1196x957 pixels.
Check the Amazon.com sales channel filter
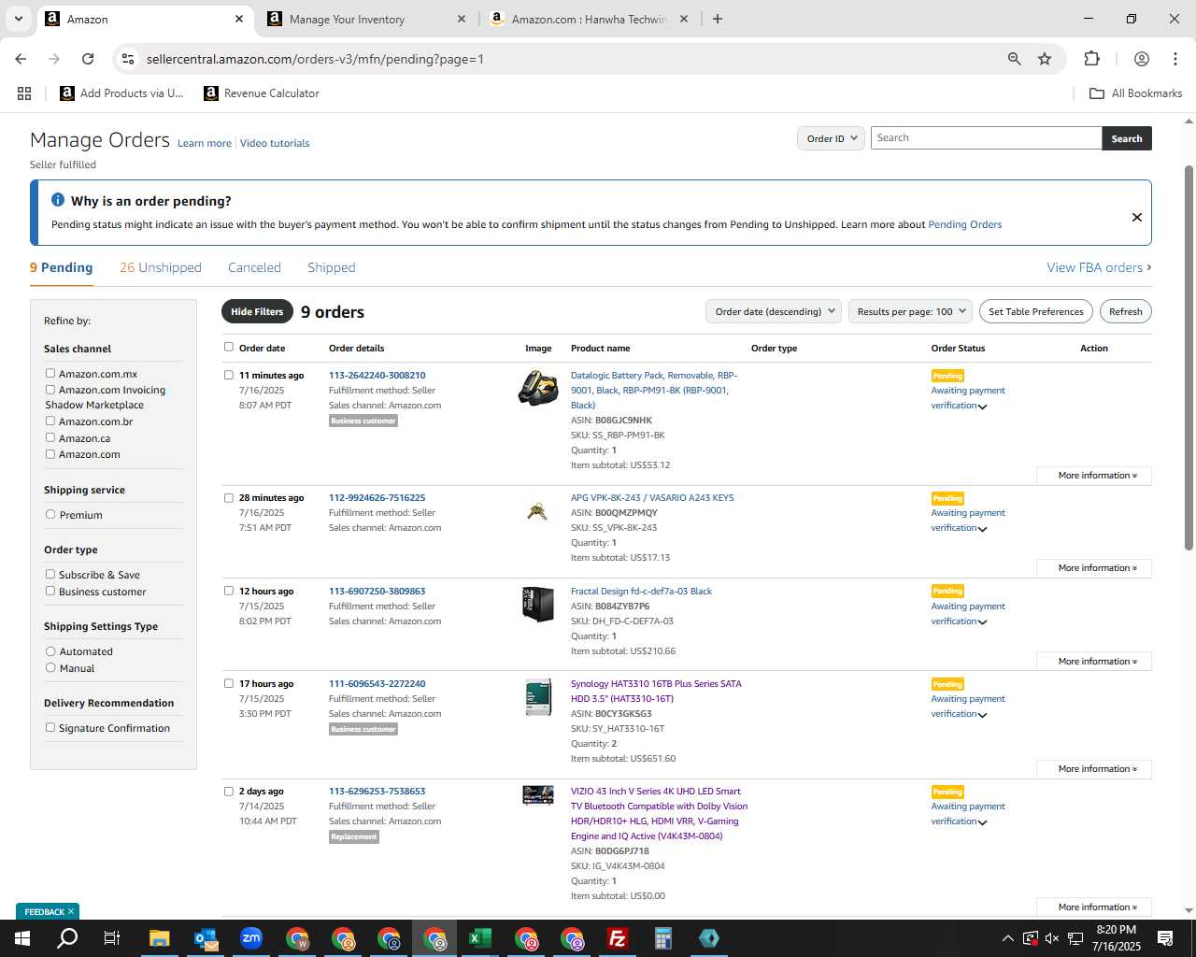[50, 454]
